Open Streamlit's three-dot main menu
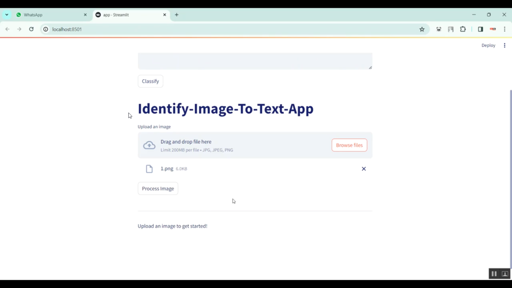The width and height of the screenshot is (512, 288). [504, 45]
